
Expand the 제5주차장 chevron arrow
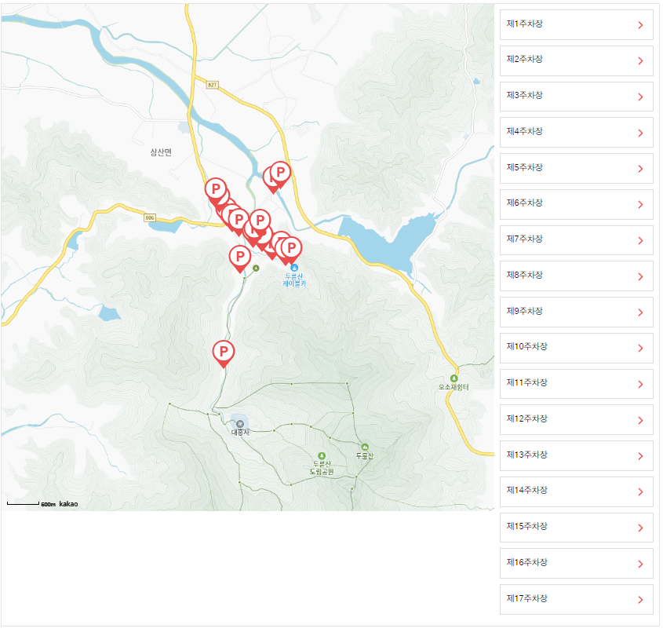point(640,169)
